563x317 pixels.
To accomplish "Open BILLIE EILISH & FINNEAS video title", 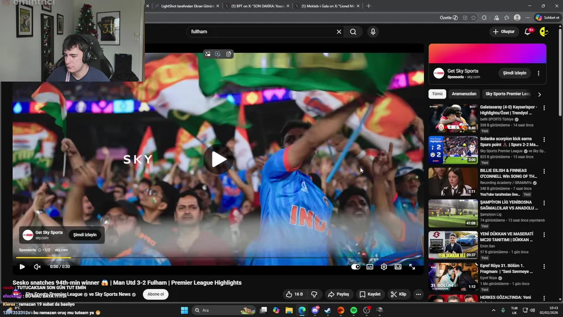I will pyautogui.click(x=509, y=173).
